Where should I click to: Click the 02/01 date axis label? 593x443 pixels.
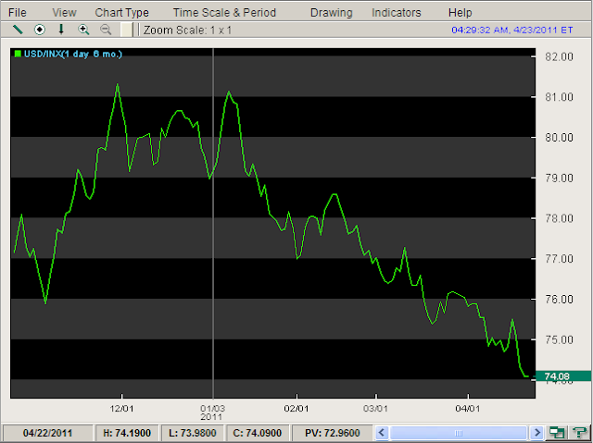pyautogui.click(x=296, y=408)
